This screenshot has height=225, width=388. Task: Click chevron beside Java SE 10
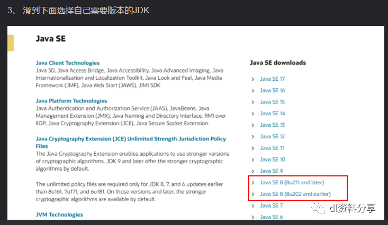pyautogui.click(x=252, y=160)
